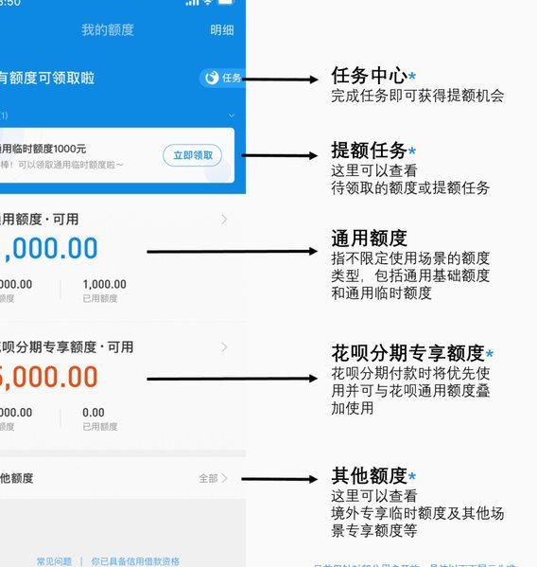Viewport: 537px width, 567px height.
Task: Tap the 任务 task center button
Action: tap(223, 78)
